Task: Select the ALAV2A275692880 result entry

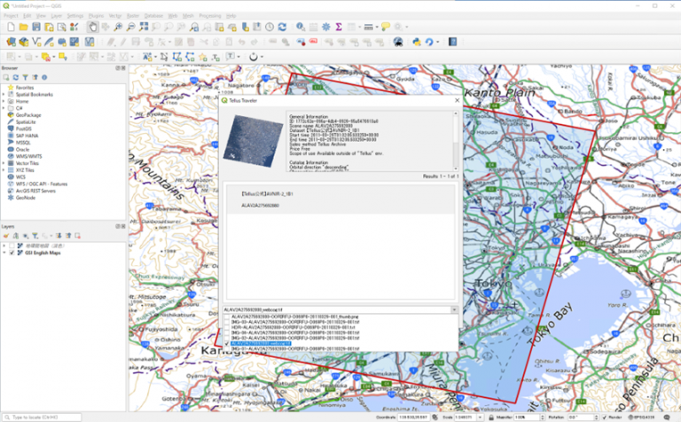Action: pos(340,199)
